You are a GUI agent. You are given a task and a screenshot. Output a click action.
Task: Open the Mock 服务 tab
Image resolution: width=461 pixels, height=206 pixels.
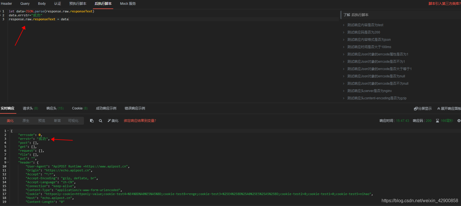click(x=128, y=4)
